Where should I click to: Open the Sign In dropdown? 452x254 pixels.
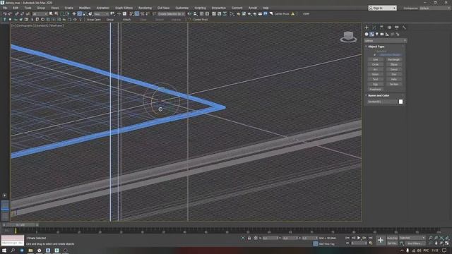coord(382,8)
